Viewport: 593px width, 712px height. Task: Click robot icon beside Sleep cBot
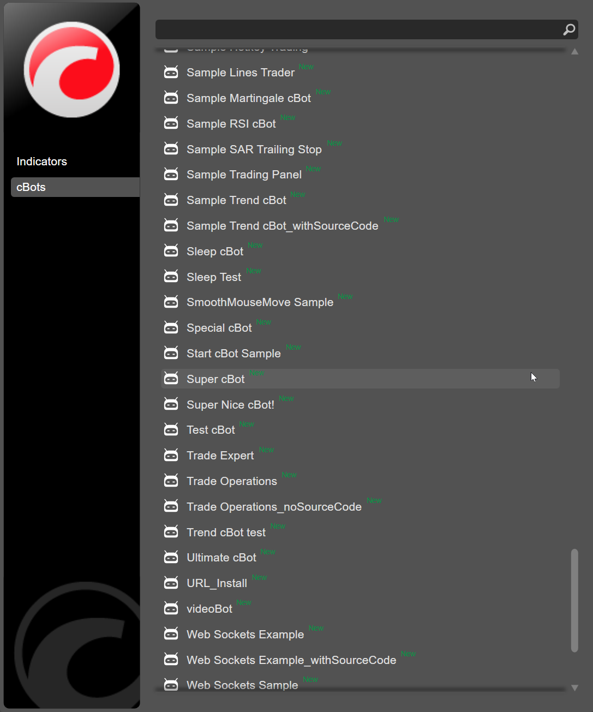tap(171, 252)
